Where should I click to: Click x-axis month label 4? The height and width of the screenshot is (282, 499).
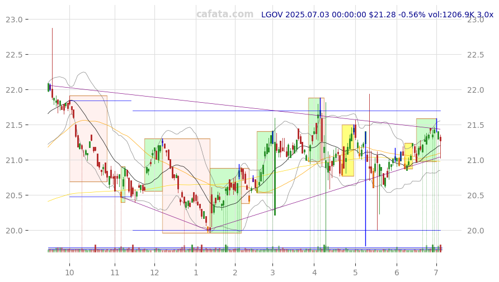tap(314, 273)
